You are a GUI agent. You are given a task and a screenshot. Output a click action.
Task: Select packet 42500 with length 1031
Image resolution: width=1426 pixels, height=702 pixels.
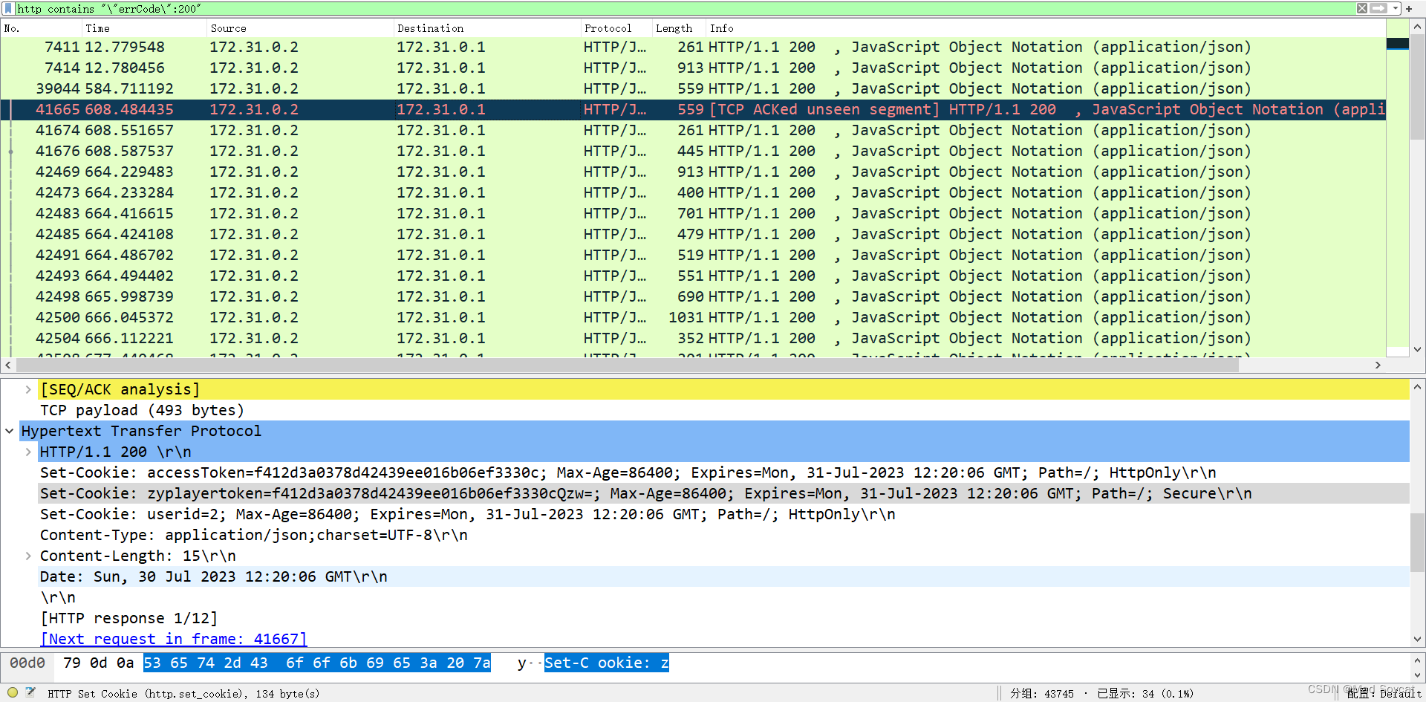coord(693,317)
